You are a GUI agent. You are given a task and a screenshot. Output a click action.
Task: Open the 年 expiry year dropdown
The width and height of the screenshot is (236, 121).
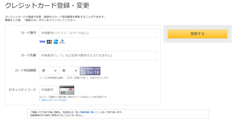[69, 71]
